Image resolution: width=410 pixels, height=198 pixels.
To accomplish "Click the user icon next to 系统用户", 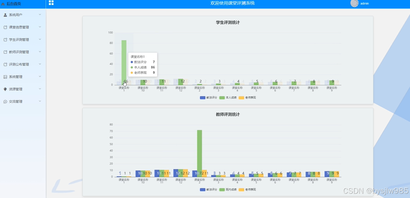I will click(x=5, y=15).
